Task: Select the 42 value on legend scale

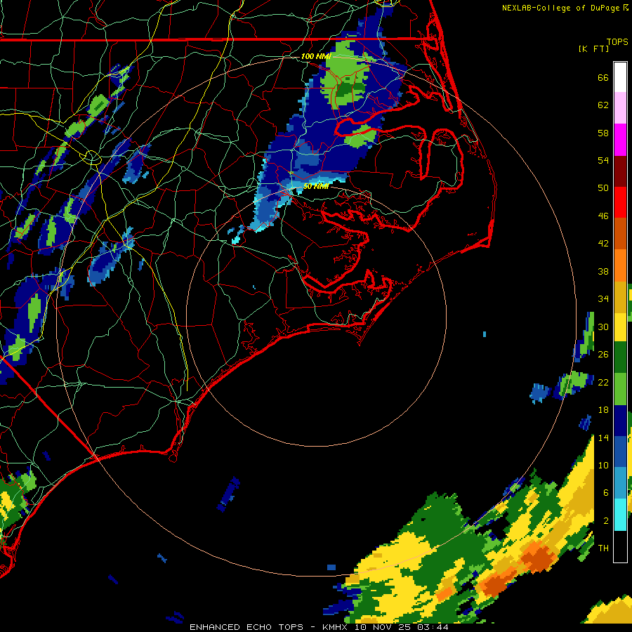Action: (603, 243)
